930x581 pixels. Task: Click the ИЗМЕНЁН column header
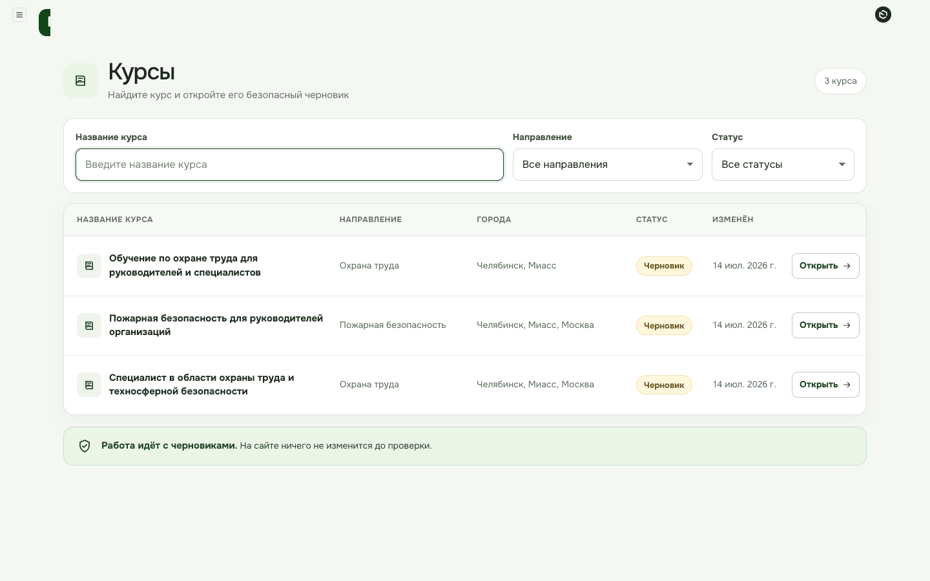coord(733,219)
